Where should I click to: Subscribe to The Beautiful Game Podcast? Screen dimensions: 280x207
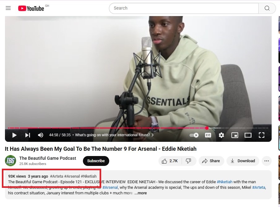click(96, 161)
